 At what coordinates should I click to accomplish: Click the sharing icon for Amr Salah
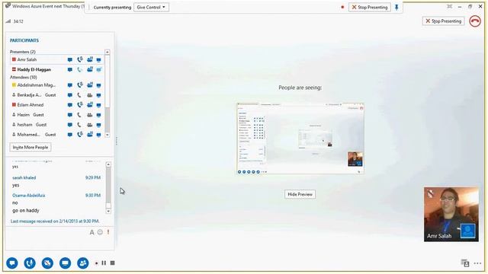[x=98, y=59]
